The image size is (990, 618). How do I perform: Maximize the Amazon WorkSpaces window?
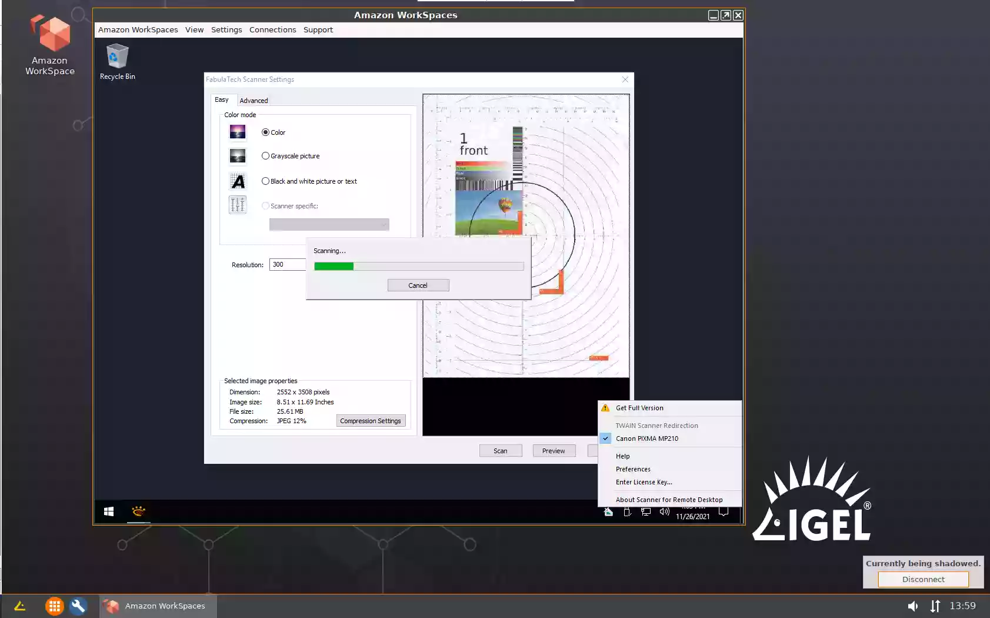pos(726,15)
